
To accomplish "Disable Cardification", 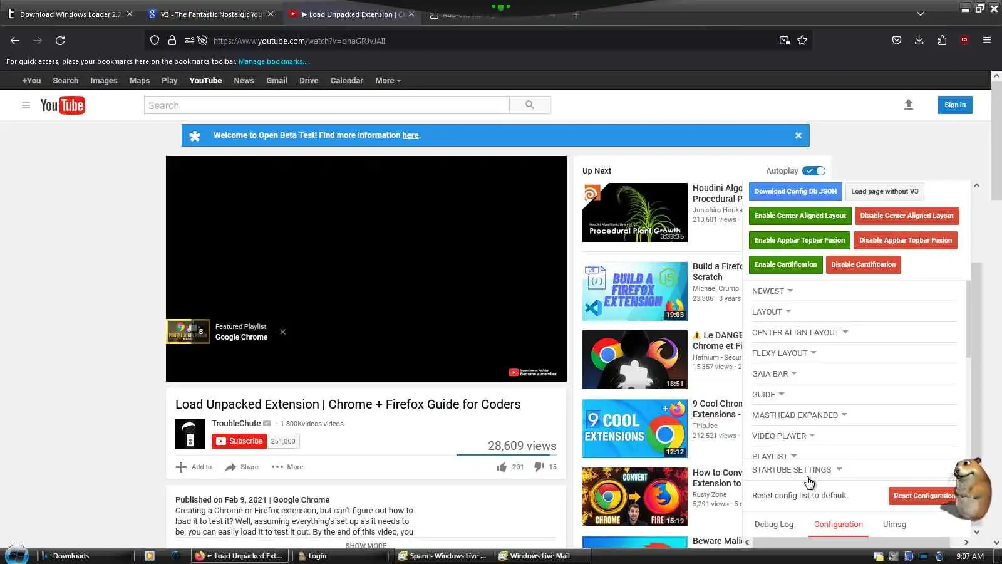I will point(863,264).
